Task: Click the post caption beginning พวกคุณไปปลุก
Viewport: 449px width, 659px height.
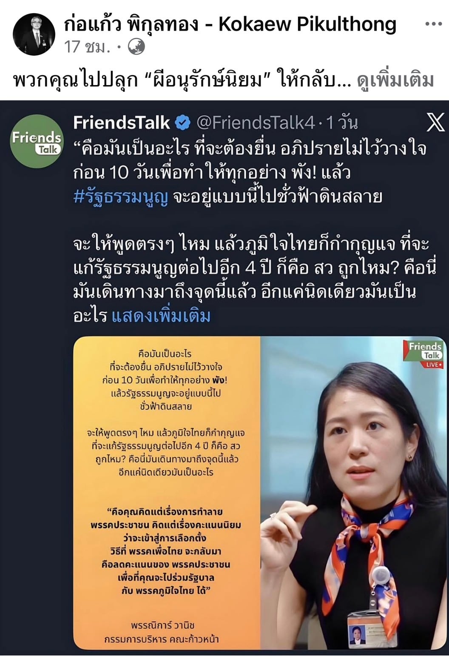Action: click(182, 80)
